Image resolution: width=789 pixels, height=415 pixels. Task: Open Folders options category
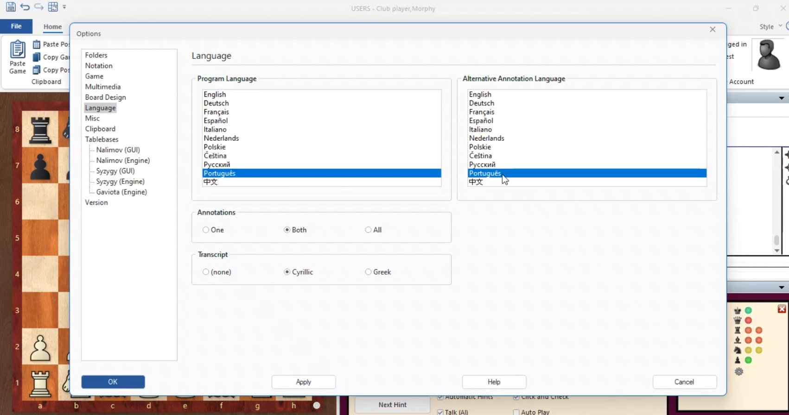point(96,55)
